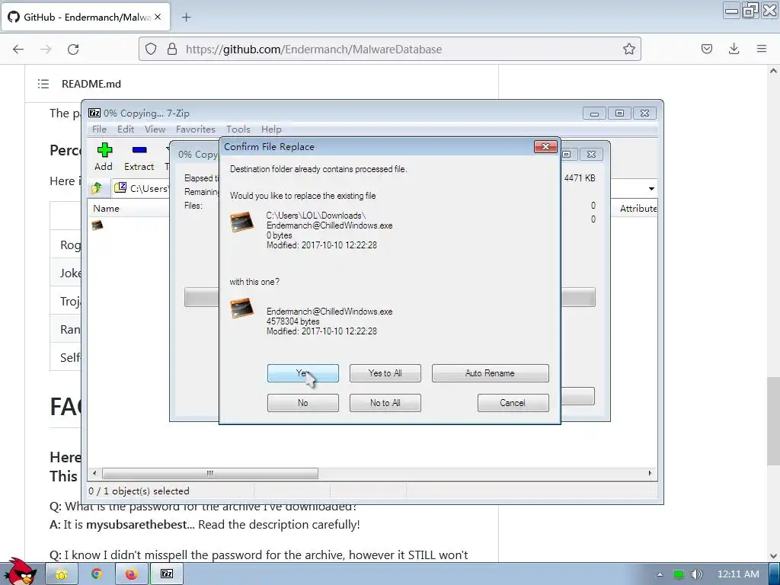Close the 0% Copying progress window
Viewport: 780px width, 585px height.
click(x=591, y=154)
